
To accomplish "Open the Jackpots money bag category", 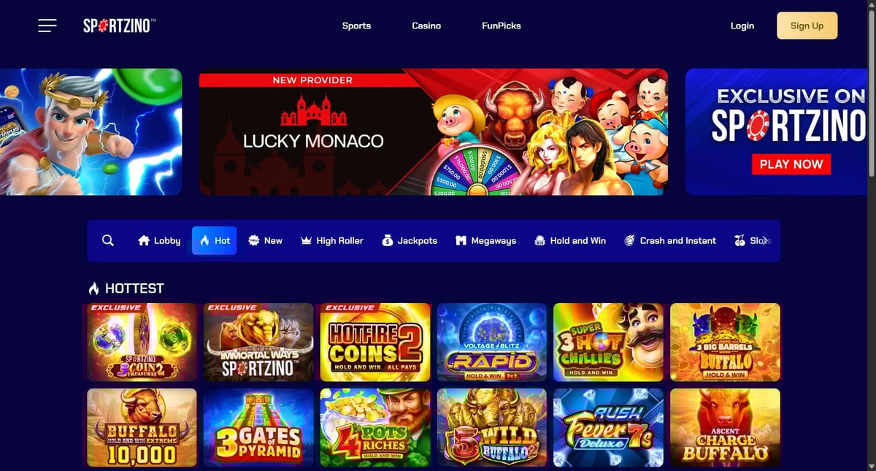I will pyautogui.click(x=410, y=240).
